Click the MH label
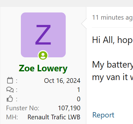The image size is (133, 124). click(12, 117)
